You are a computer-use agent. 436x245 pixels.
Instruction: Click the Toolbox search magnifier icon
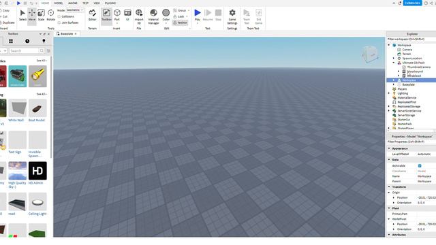pyautogui.click(x=42, y=51)
